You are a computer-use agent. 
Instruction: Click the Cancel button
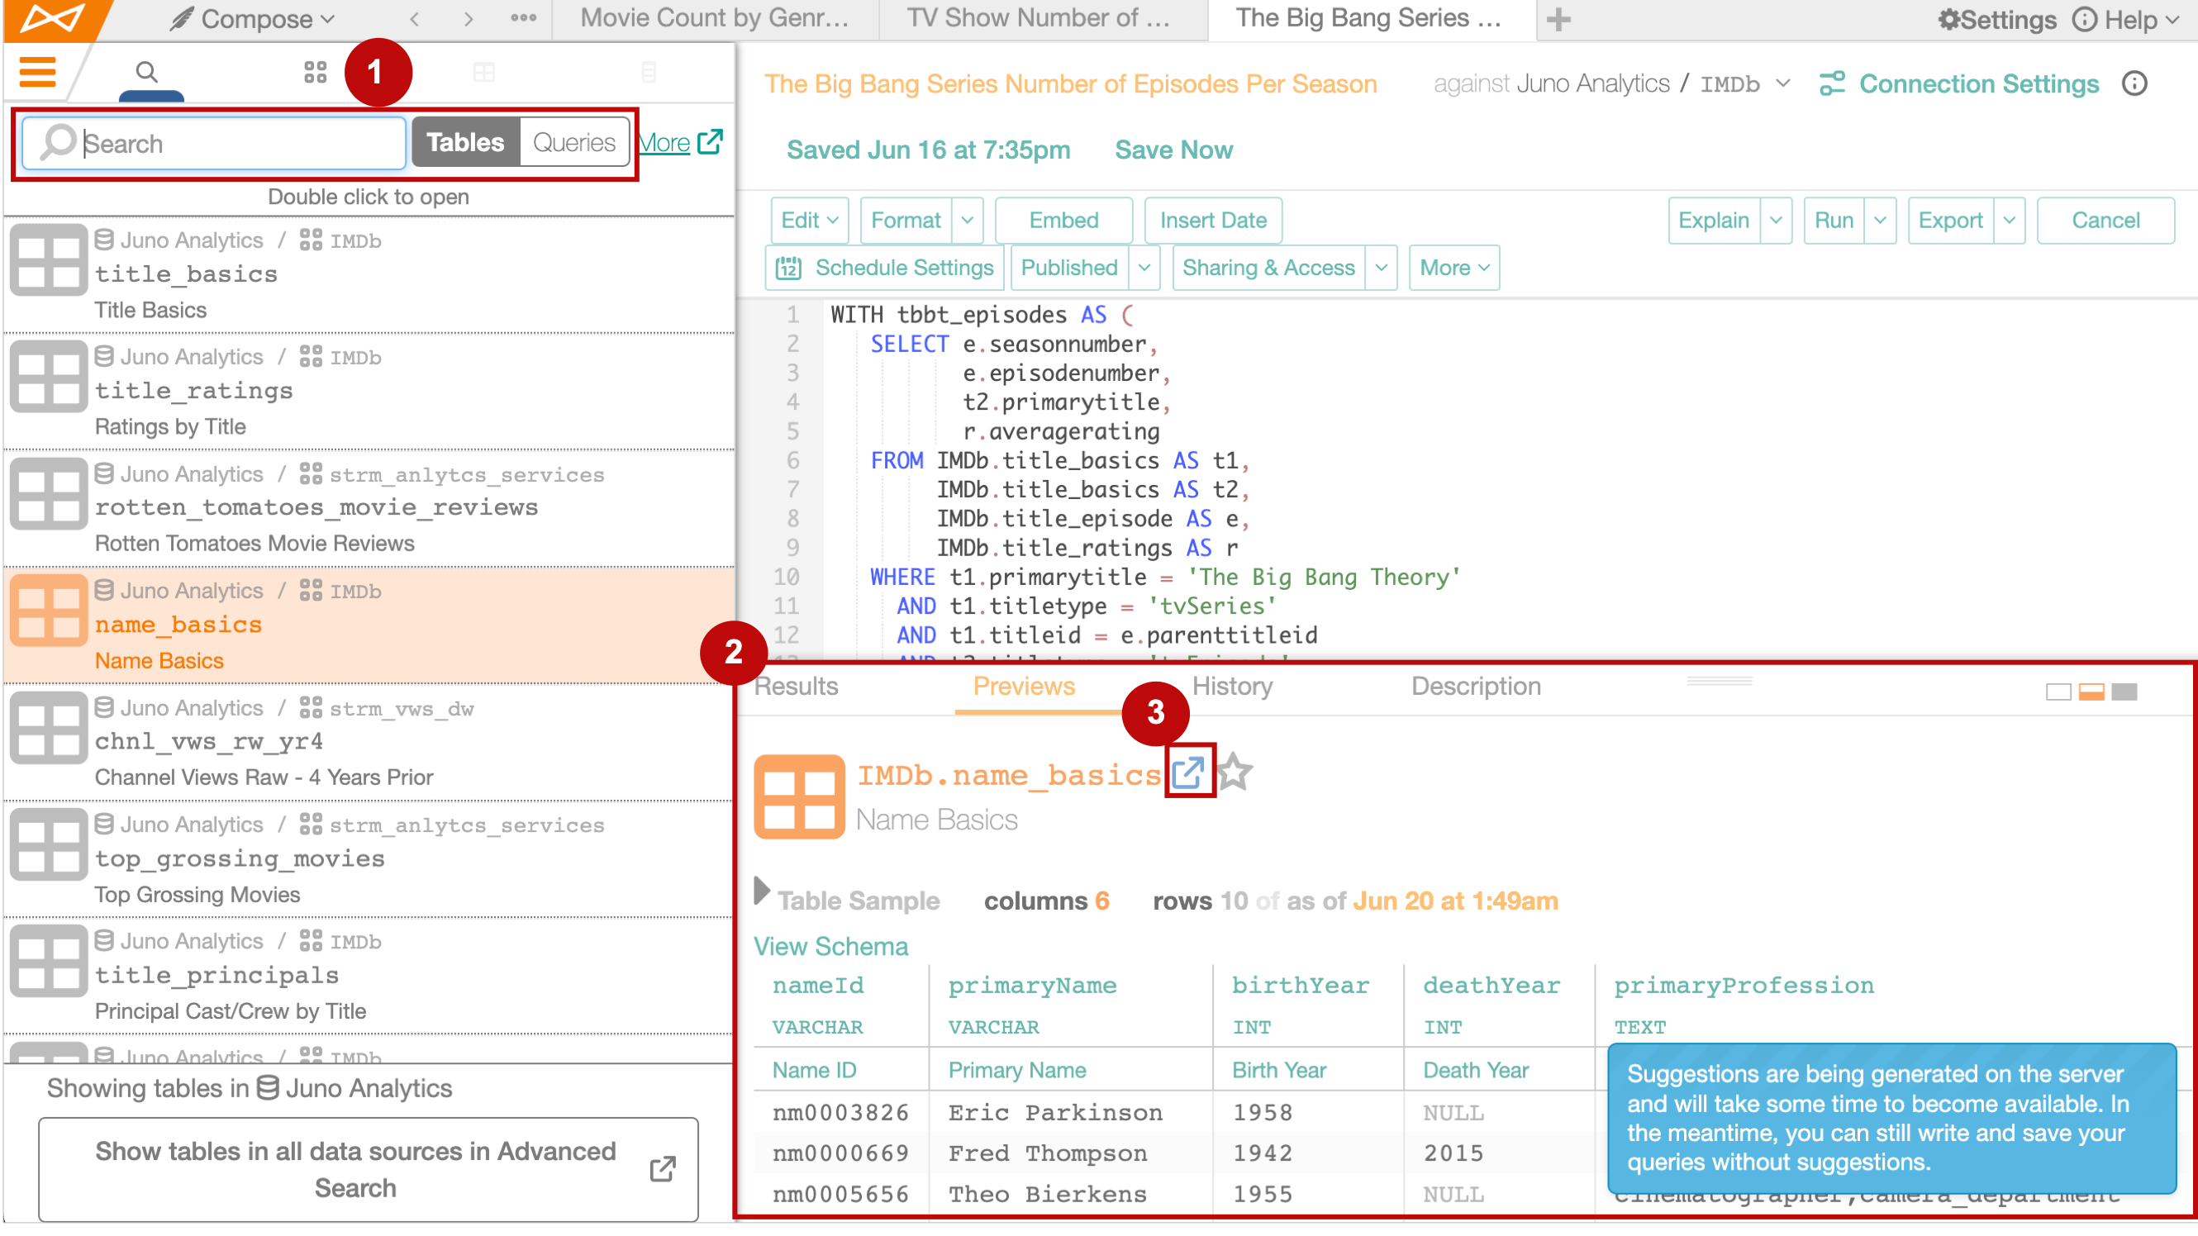2105,221
